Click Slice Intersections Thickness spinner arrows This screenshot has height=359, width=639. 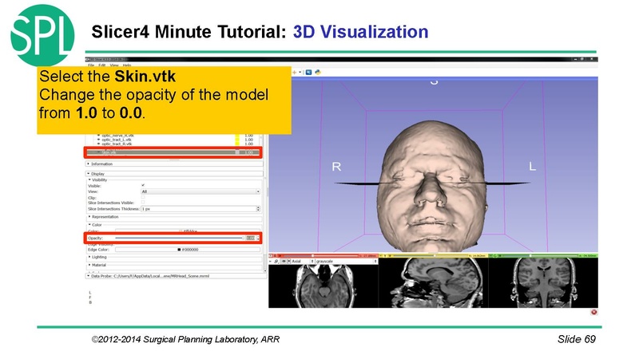tap(258, 209)
